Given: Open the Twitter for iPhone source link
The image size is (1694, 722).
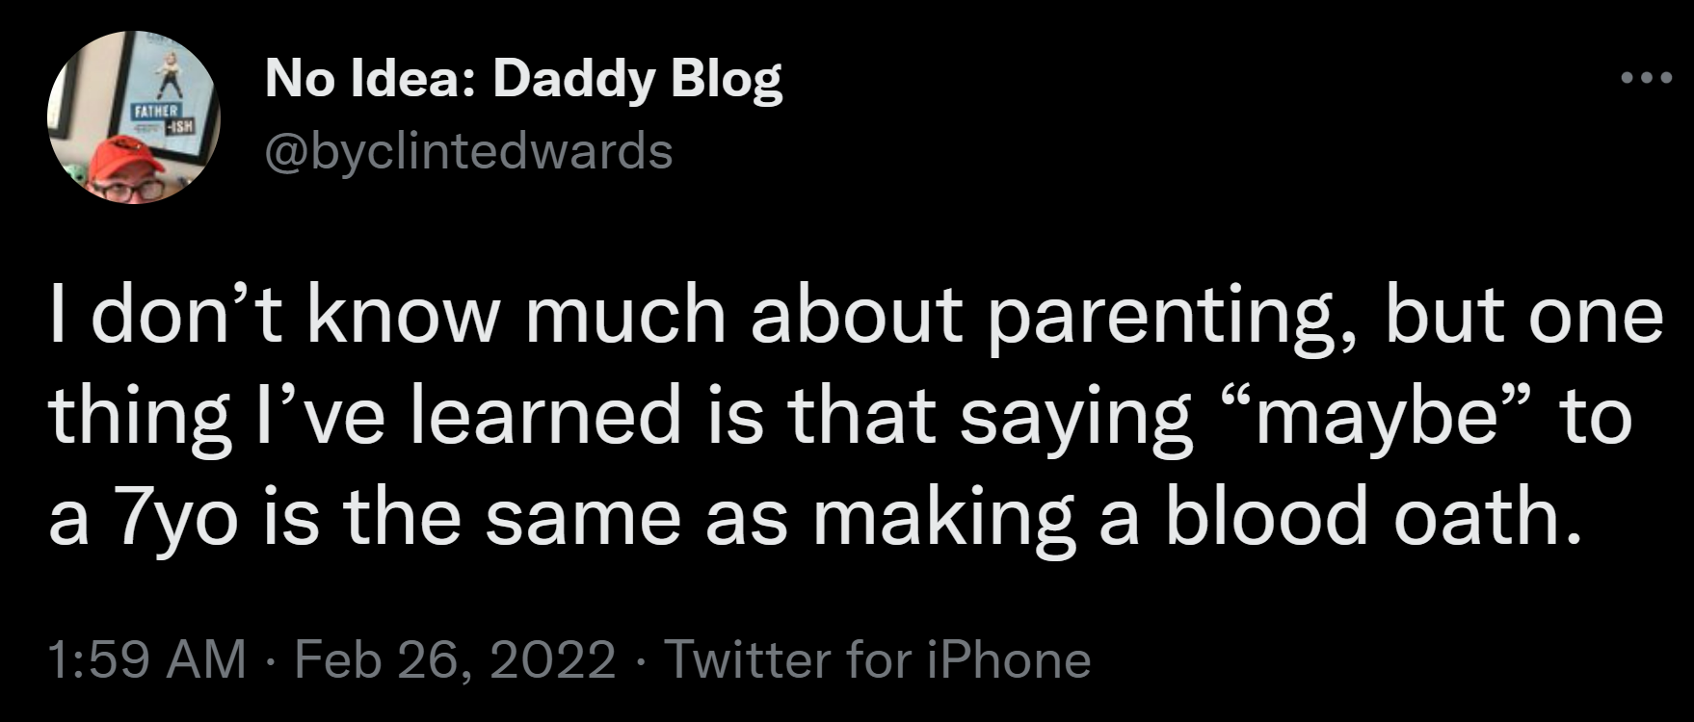Looking at the screenshot, I should 878,659.
